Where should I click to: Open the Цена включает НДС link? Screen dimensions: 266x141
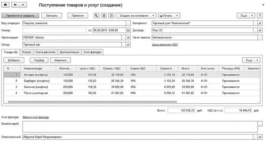coord(165,45)
